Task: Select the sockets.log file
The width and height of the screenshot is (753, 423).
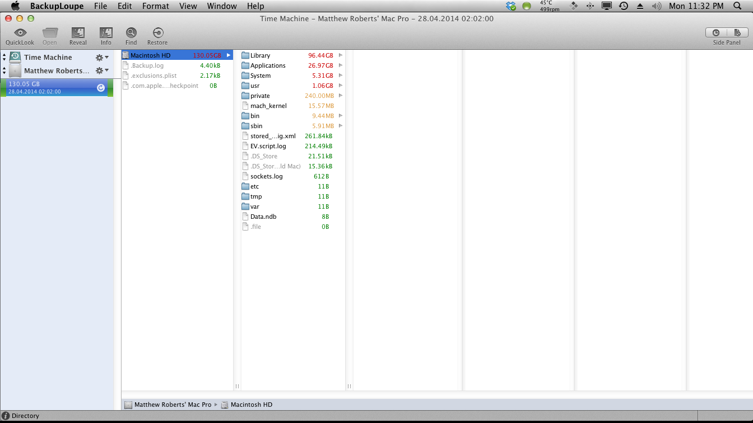Action: [293, 176]
